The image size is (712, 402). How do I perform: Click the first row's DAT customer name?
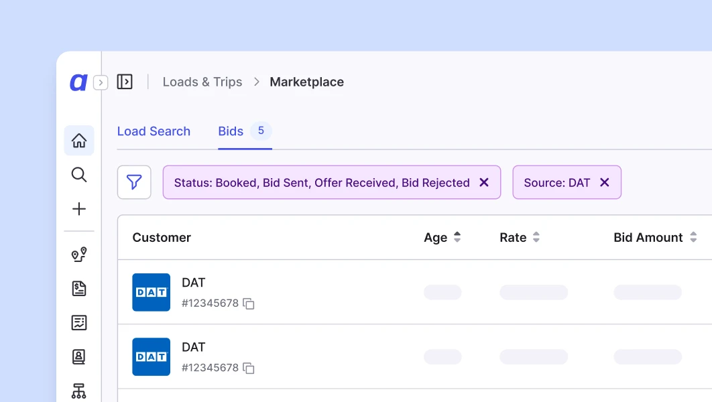click(194, 283)
